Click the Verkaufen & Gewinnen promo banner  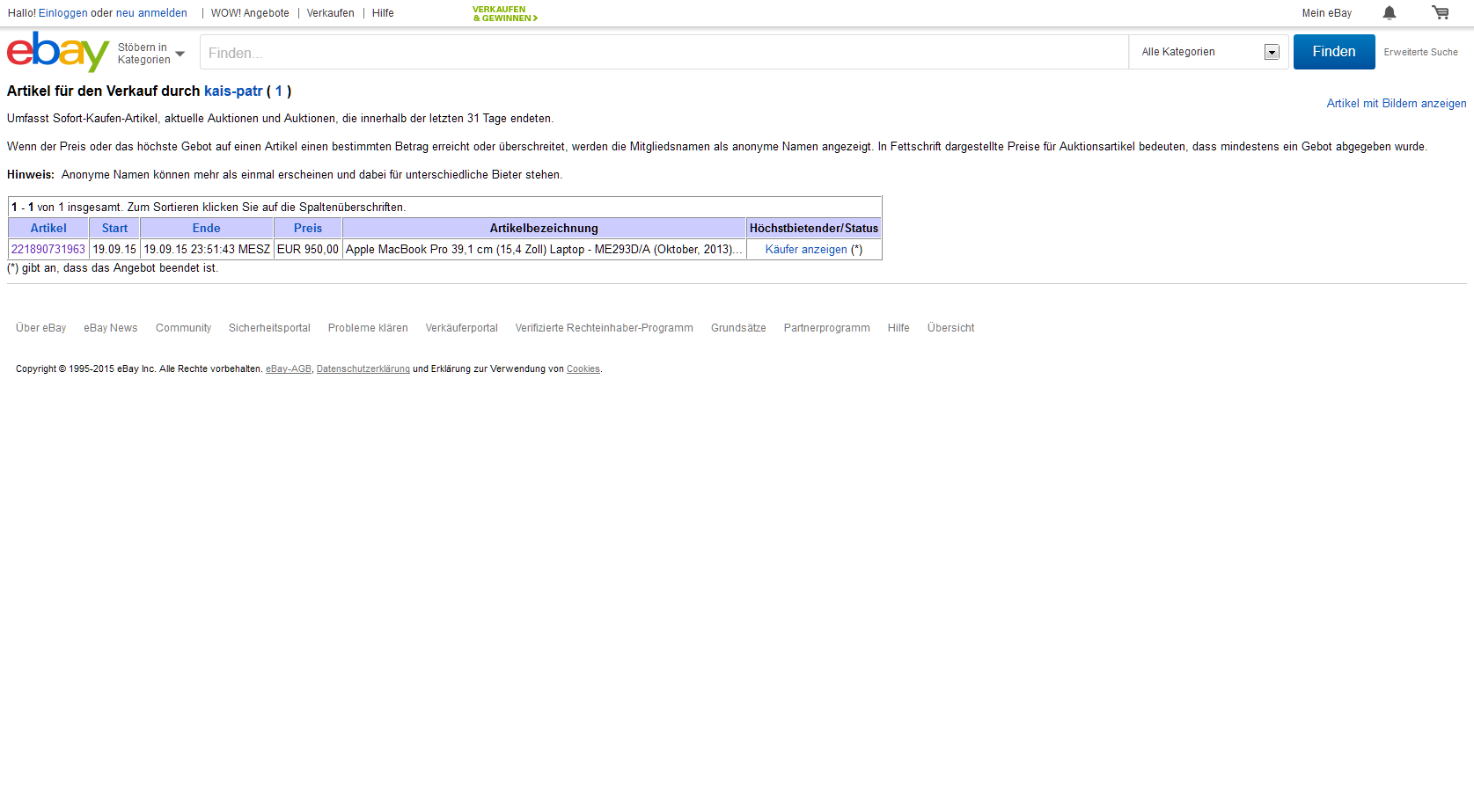(x=504, y=13)
